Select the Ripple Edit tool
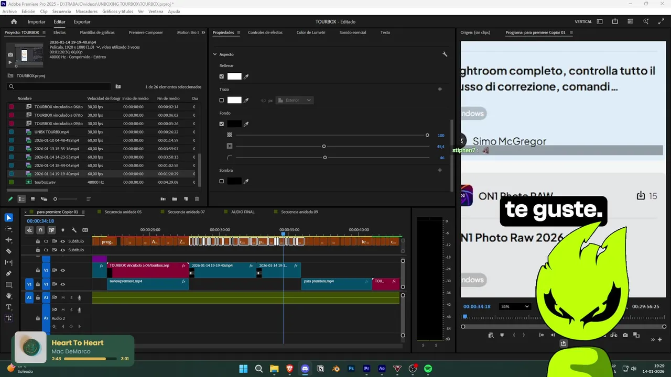The image size is (671, 377). click(8, 240)
